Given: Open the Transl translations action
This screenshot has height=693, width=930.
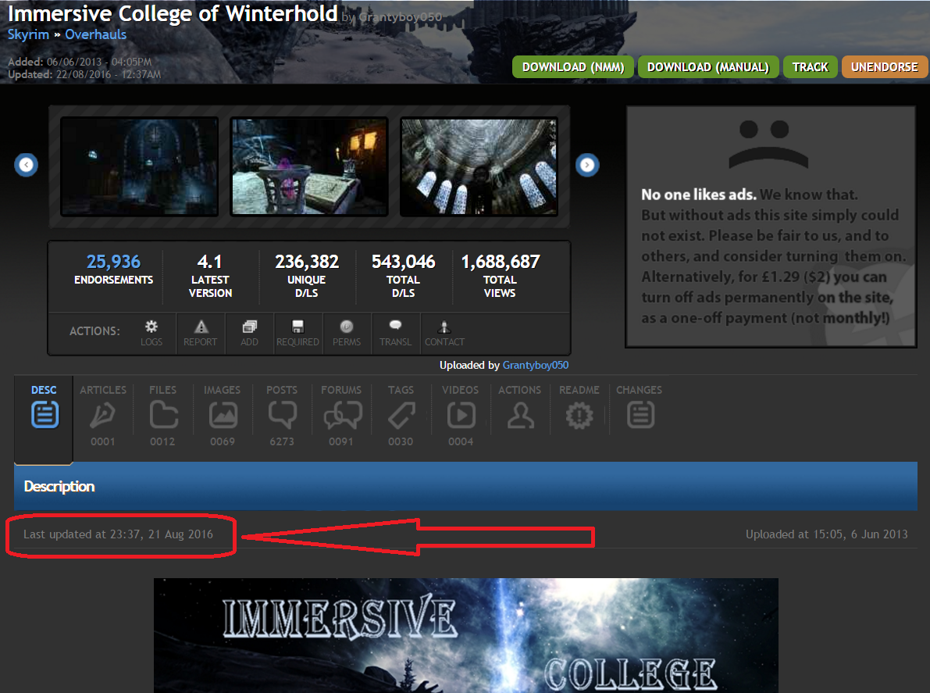Looking at the screenshot, I should 396,333.
